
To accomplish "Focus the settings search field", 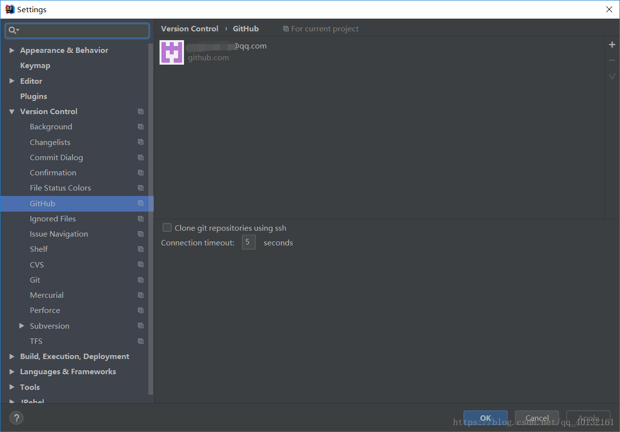I will click(x=77, y=30).
